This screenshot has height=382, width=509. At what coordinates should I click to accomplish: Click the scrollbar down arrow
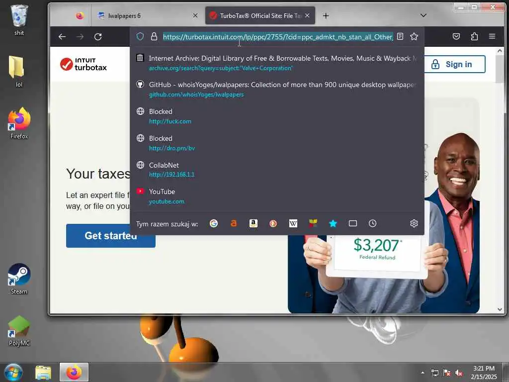point(500,309)
